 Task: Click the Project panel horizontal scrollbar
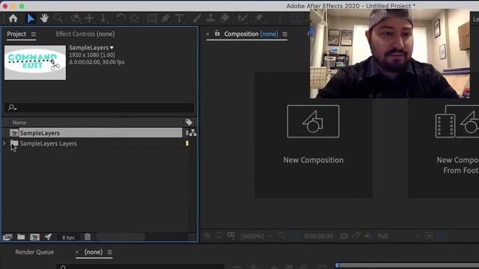[x=120, y=237]
